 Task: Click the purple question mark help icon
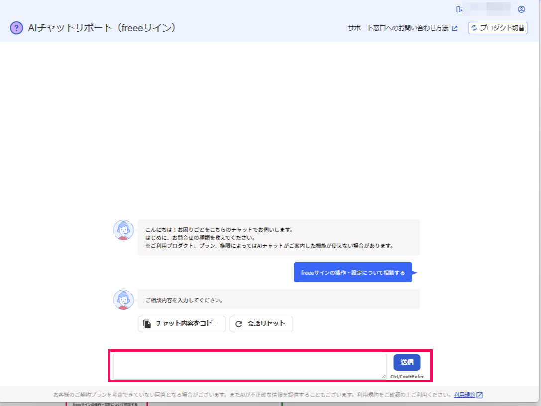(x=16, y=28)
